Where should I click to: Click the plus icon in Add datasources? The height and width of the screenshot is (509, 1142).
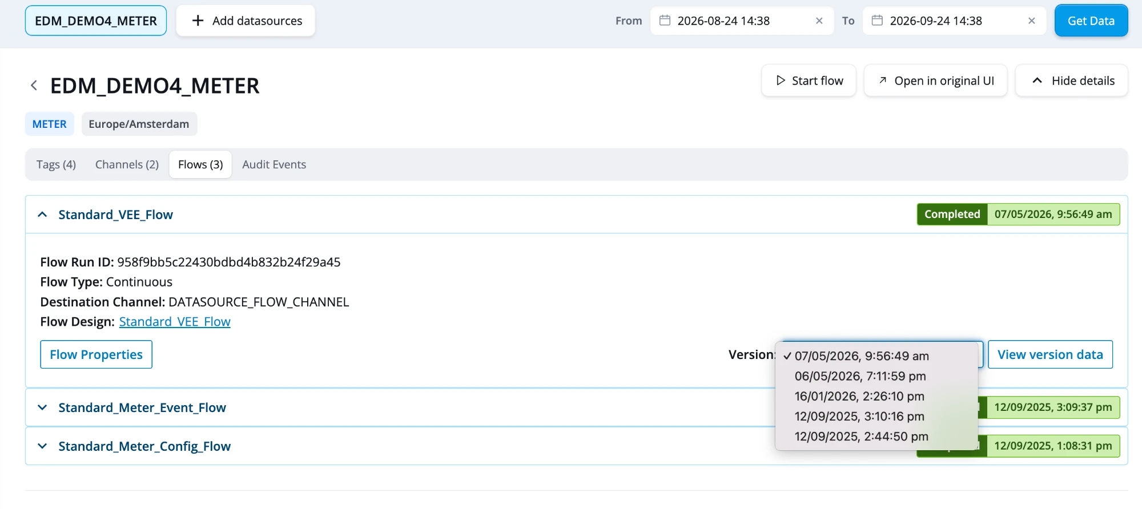coord(198,21)
